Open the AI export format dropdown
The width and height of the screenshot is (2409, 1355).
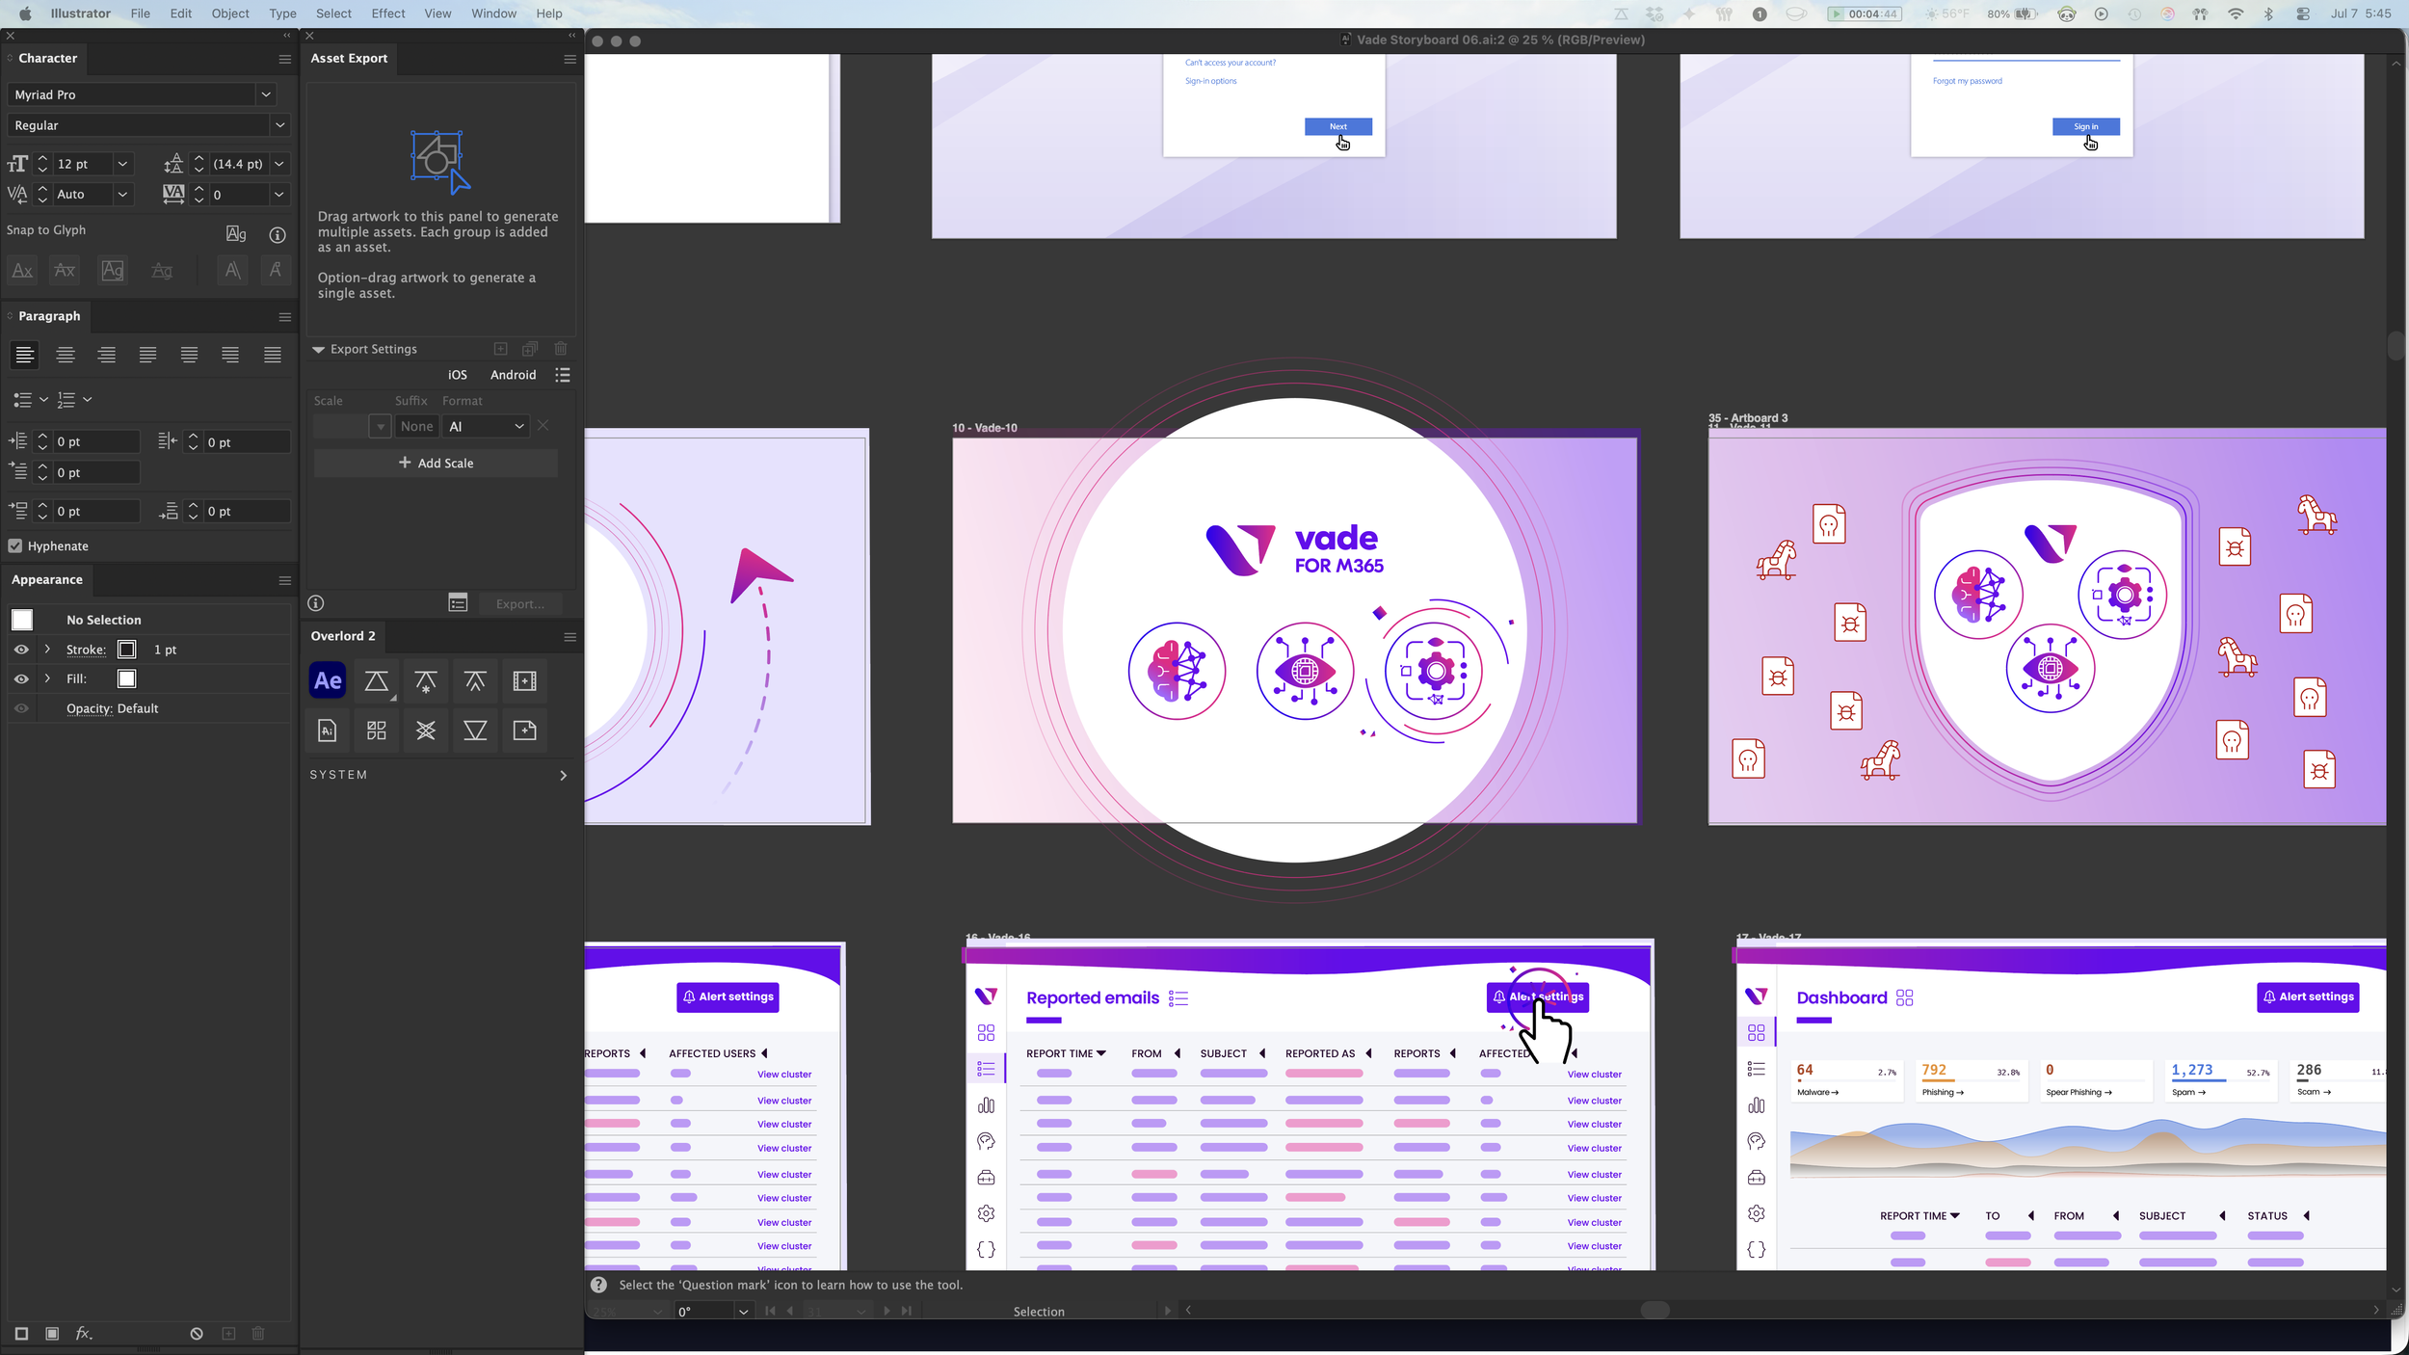click(488, 427)
